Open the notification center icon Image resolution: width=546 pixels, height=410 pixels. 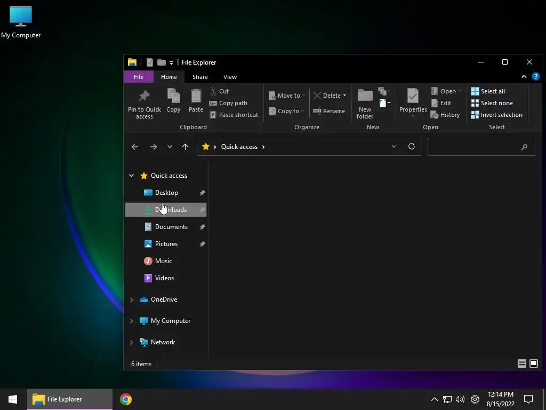[528, 399]
